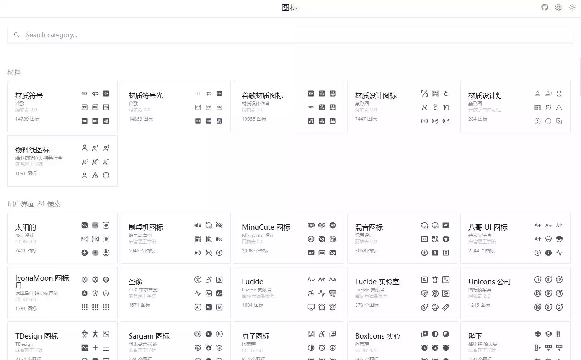Click the pulse waveform icon in 圣像 card

click(198, 293)
